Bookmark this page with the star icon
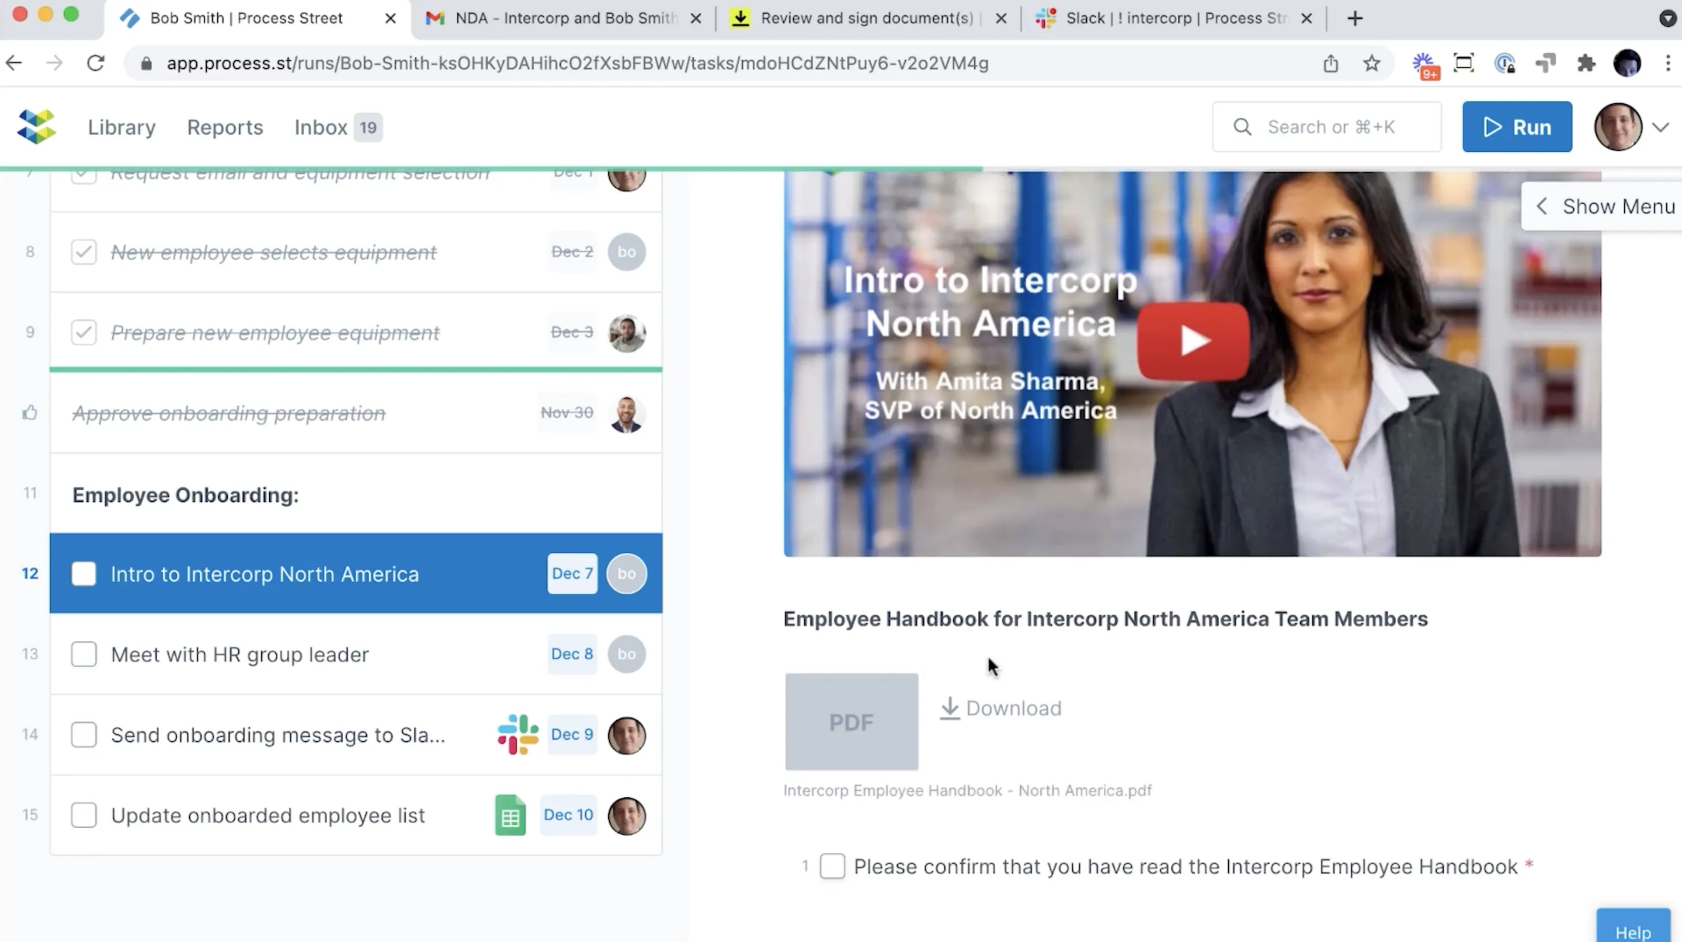The width and height of the screenshot is (1682, 942). coord(1371,63)
